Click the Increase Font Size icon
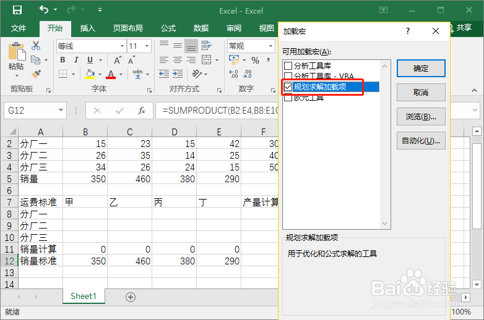 coord(118,60)
